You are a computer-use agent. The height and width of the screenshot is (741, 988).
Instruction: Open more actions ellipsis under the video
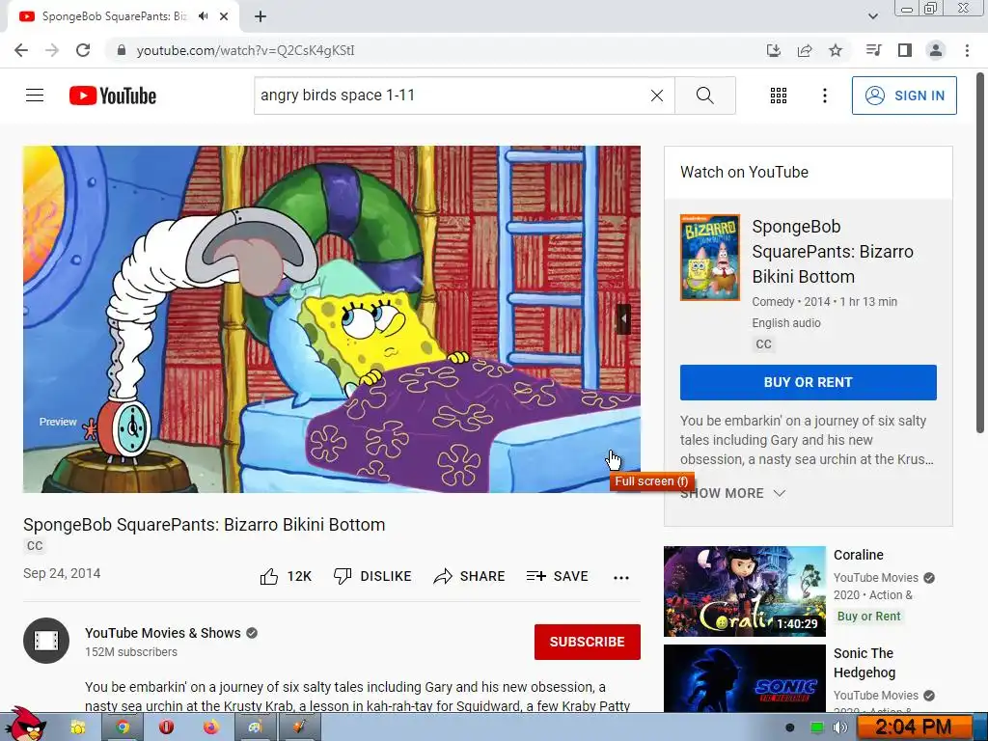pos(621,577)
